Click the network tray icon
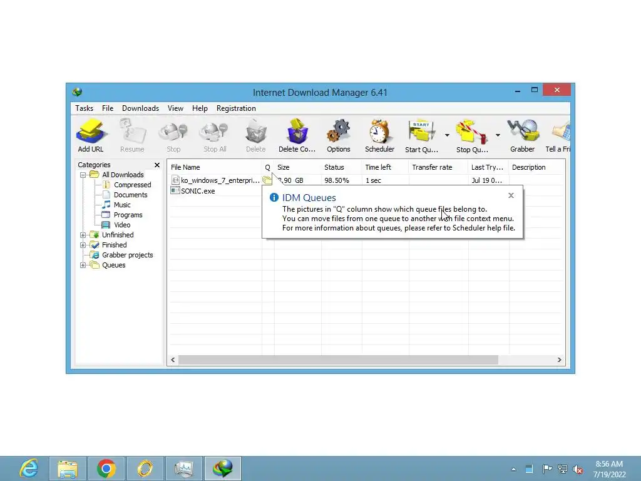The height and width of the screenshot is (481, 641). (563, 469)
